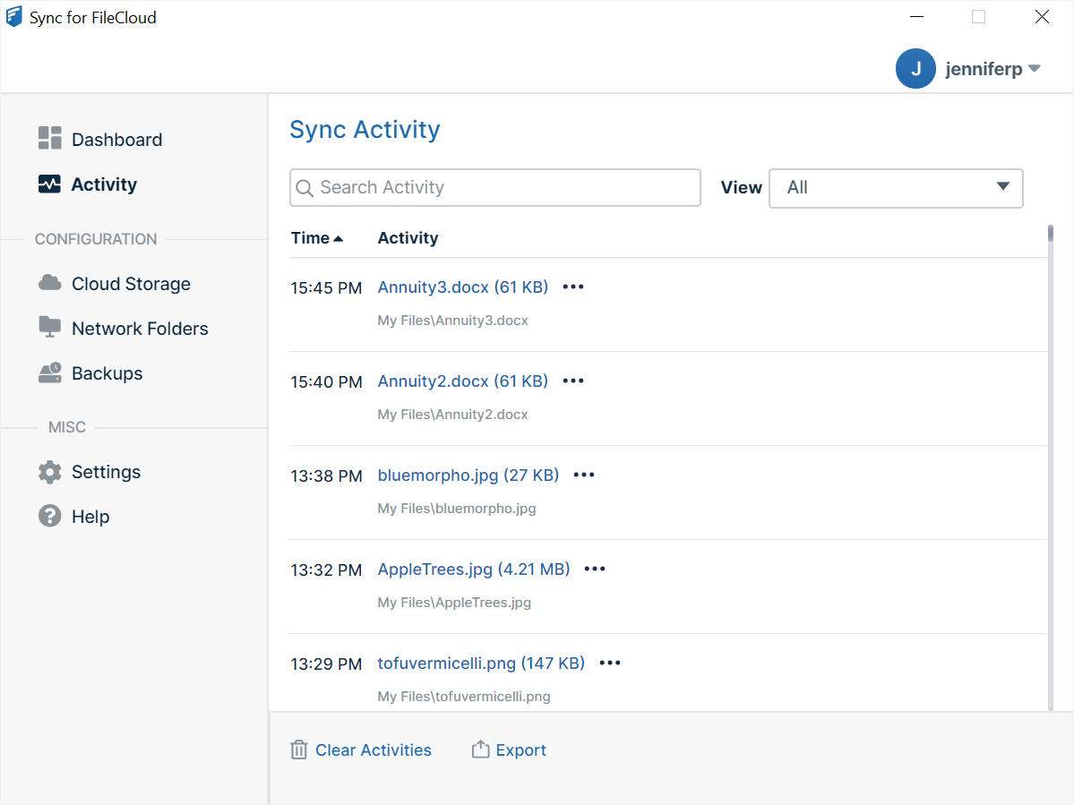Image resolution: width=1074 pixels, height=805 pixels.
Task: Go to the Backups section
Action: tap(107, 373)
